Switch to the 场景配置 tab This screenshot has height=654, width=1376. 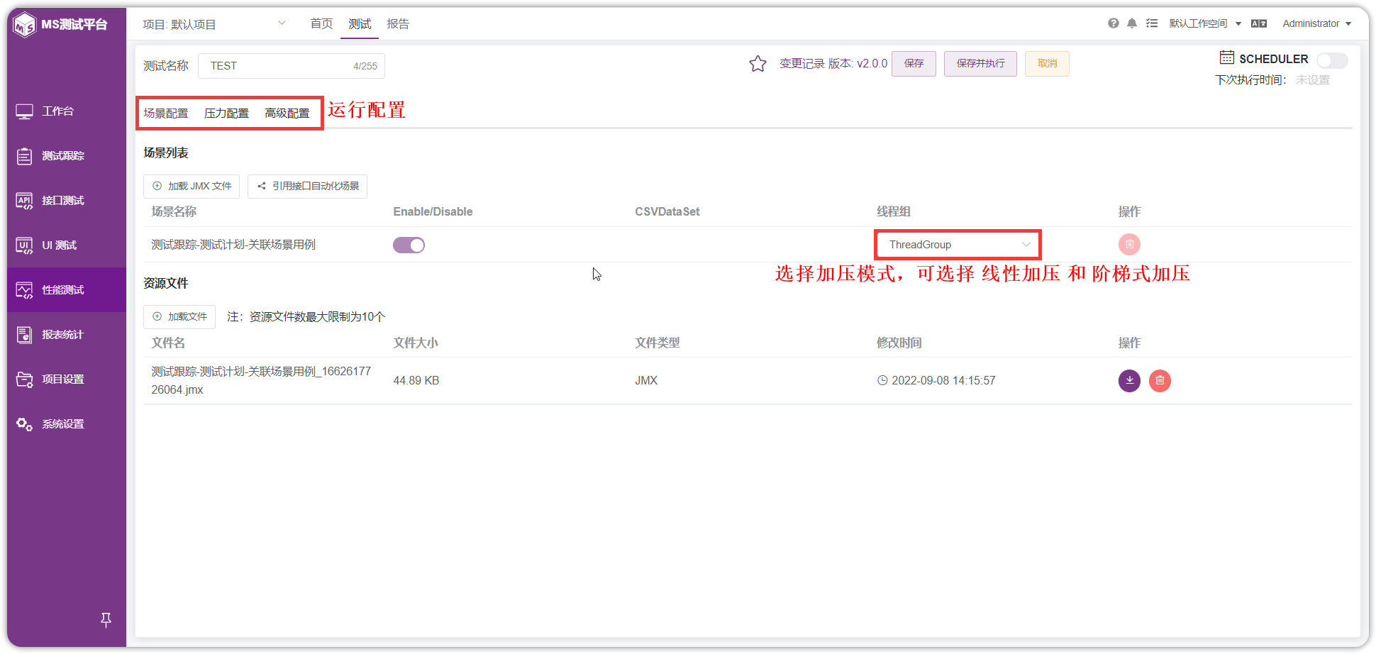pyautogui.click(x=166, y=113)
